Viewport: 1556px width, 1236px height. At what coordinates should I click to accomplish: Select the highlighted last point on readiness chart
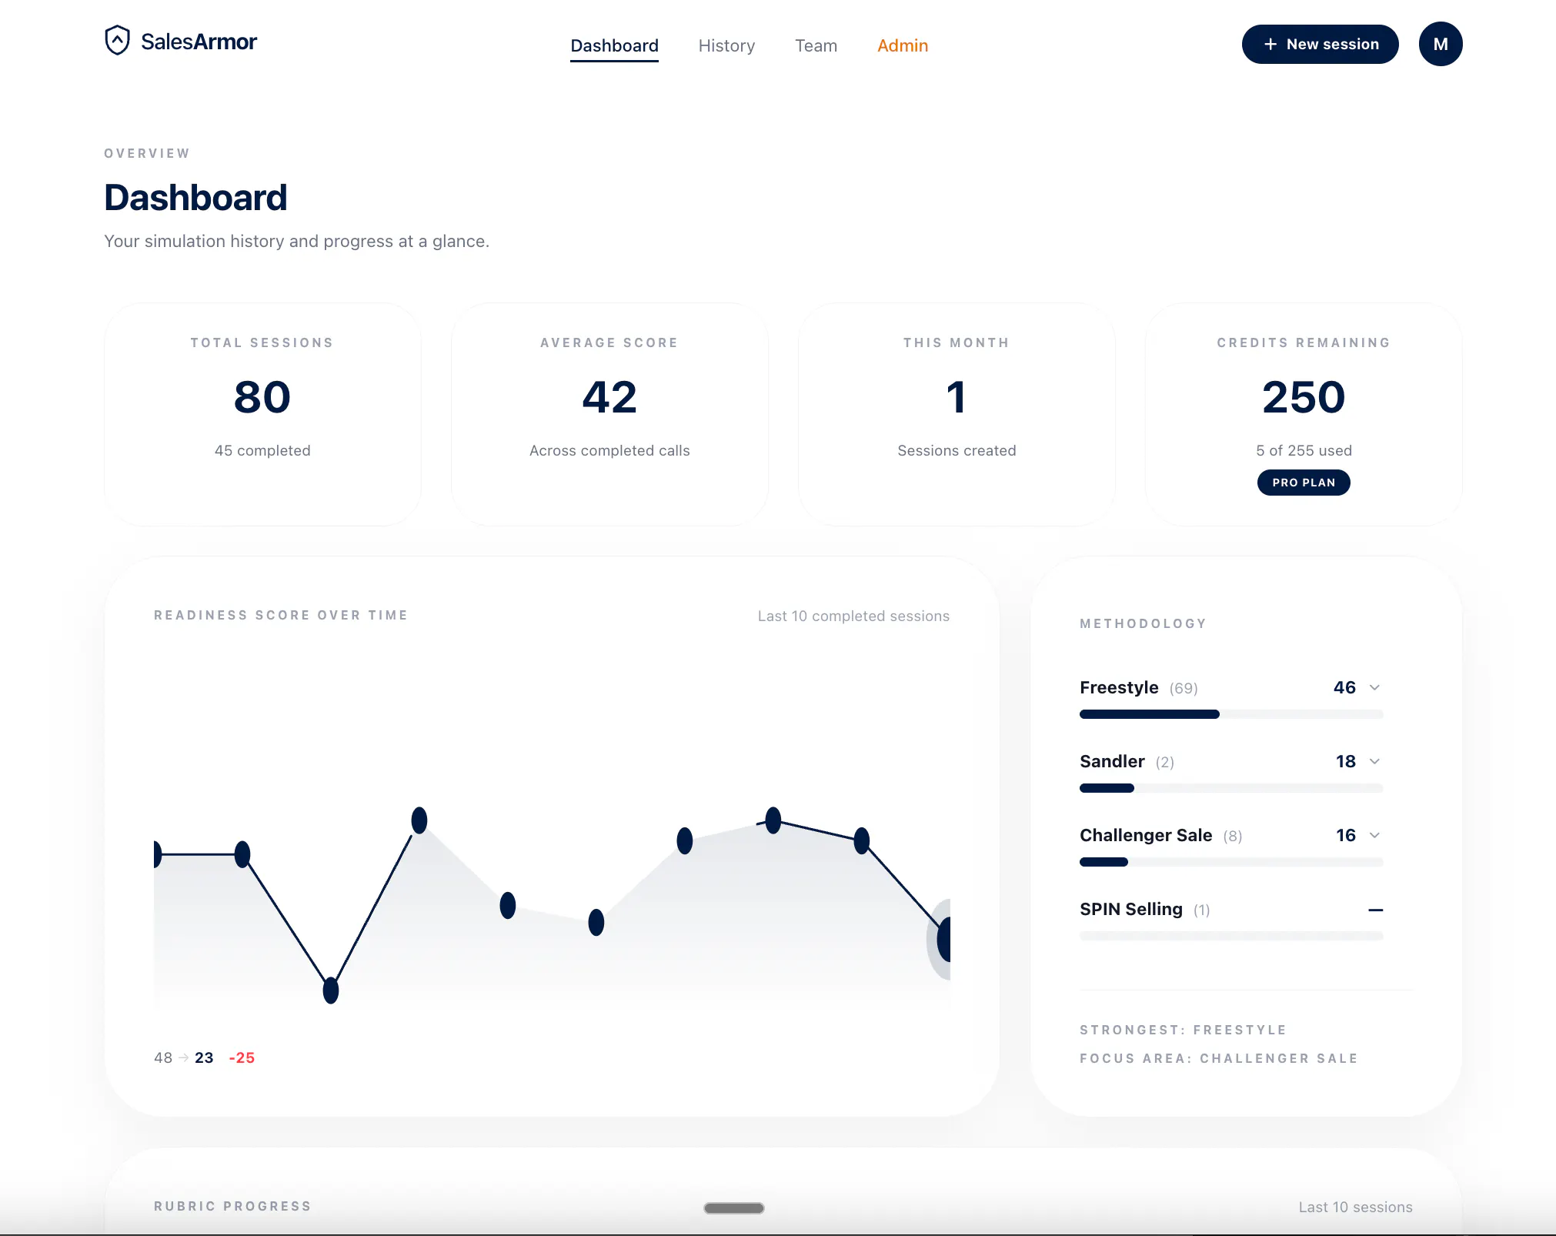tap(943, 939)
